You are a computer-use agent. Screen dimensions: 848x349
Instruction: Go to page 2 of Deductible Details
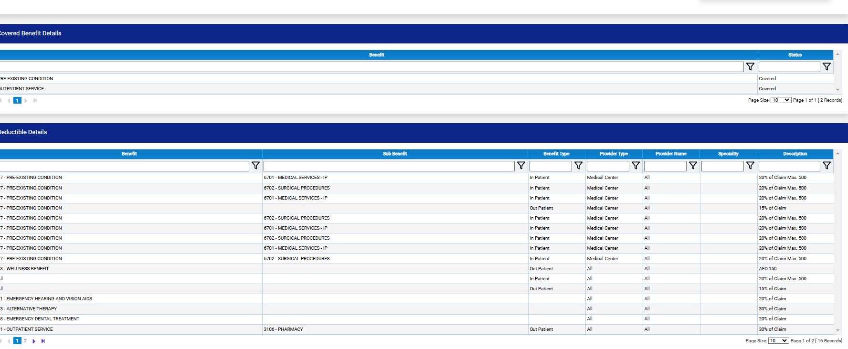coord(25,341)
